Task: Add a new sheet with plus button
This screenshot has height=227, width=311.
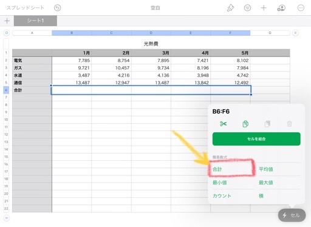Action: click(x=7, y=21)
